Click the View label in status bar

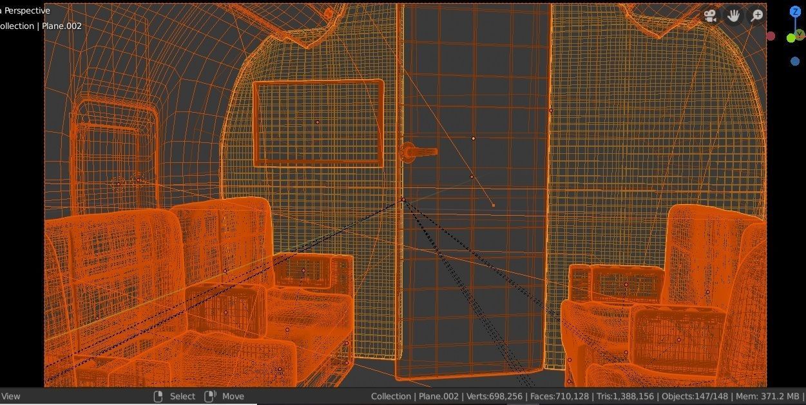[10, 397]
